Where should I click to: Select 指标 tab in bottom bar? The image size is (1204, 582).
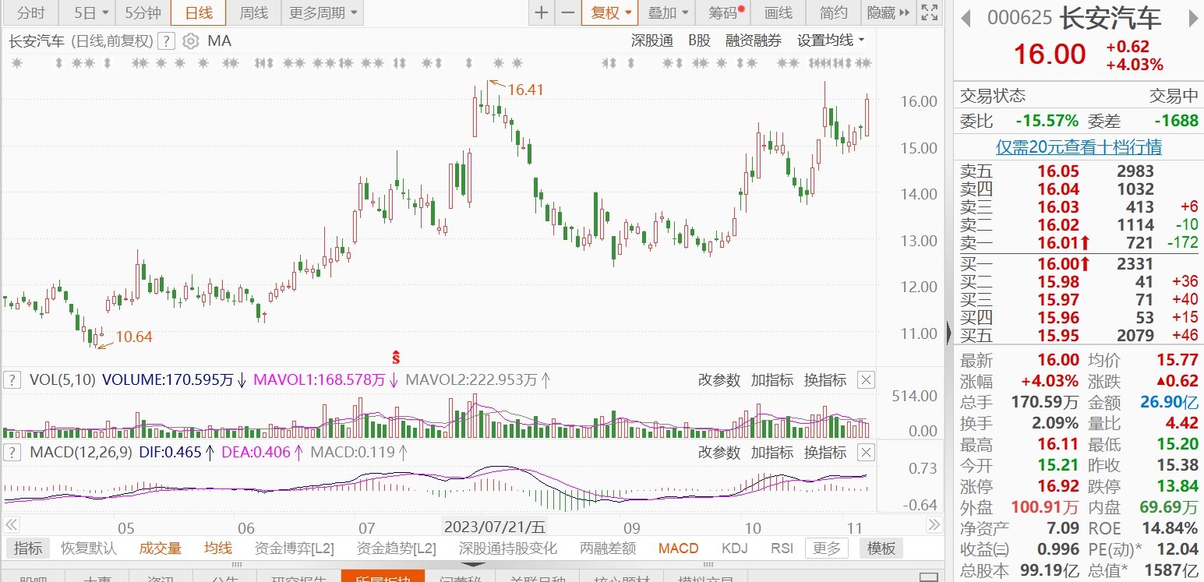point(28,548)
